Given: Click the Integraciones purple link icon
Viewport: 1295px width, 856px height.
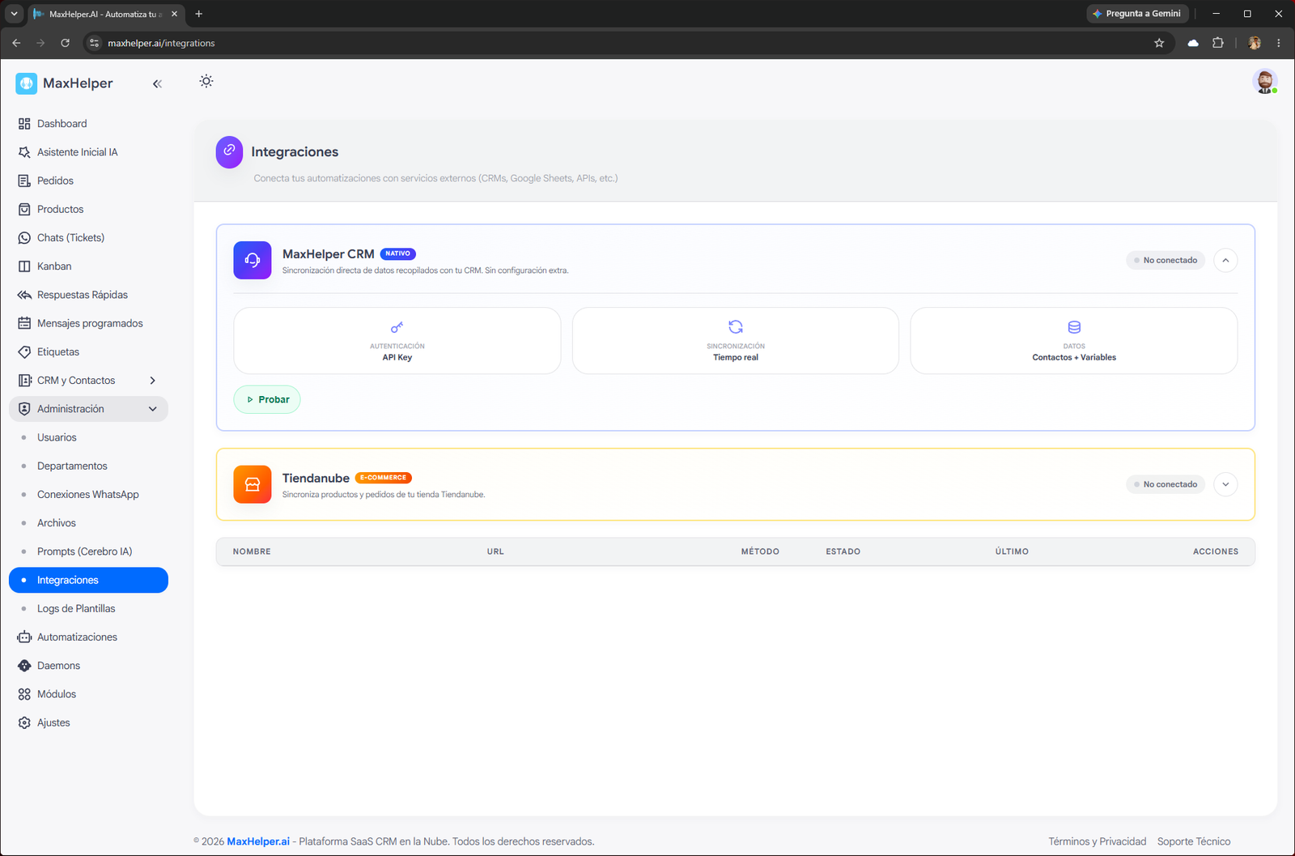Looking at the screenshot, I should pos(229,152).
